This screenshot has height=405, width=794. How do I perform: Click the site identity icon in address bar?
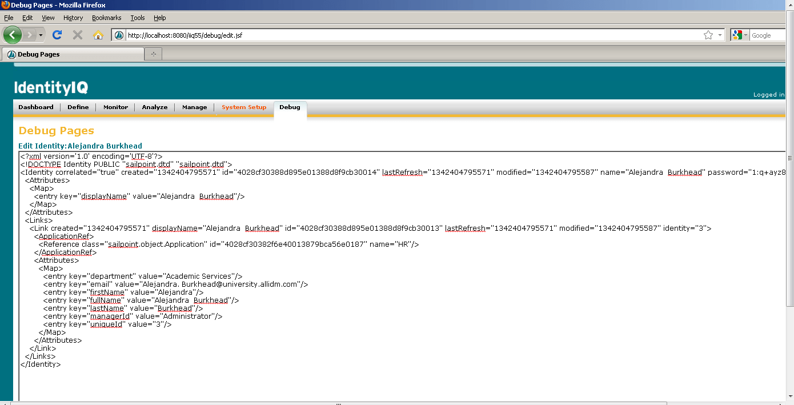(119, 35)
